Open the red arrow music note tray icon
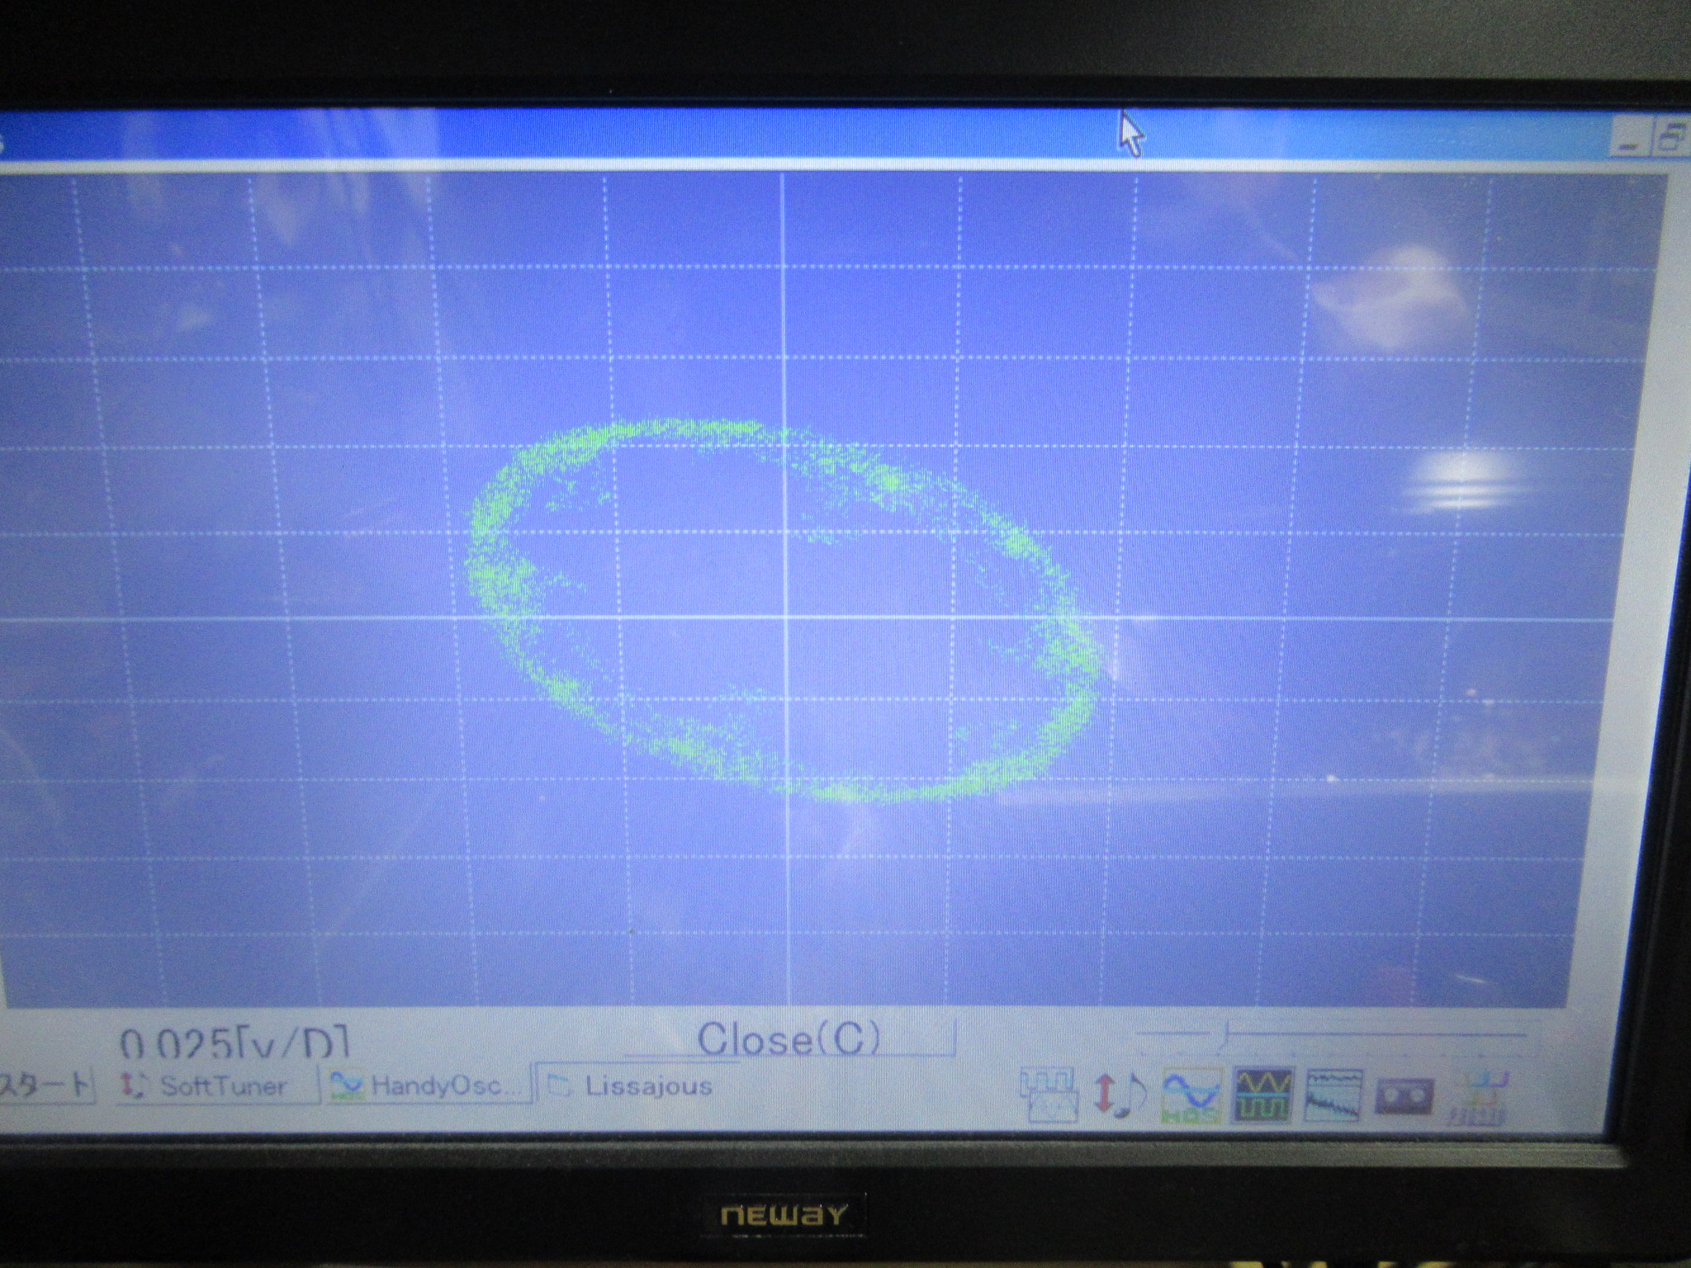This screenshot has width=1691, height=1268. pos(1120,1095)
